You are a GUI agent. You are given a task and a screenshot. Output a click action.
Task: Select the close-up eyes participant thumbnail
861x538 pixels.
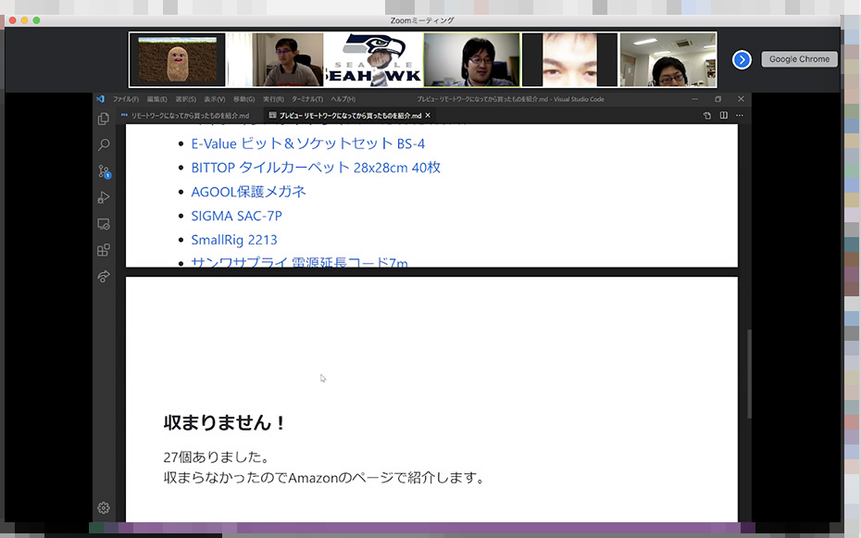pyautogui.click(x=569, y=59)
